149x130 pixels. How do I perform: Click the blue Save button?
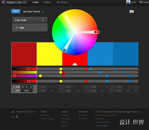click(x=16, y=11)
